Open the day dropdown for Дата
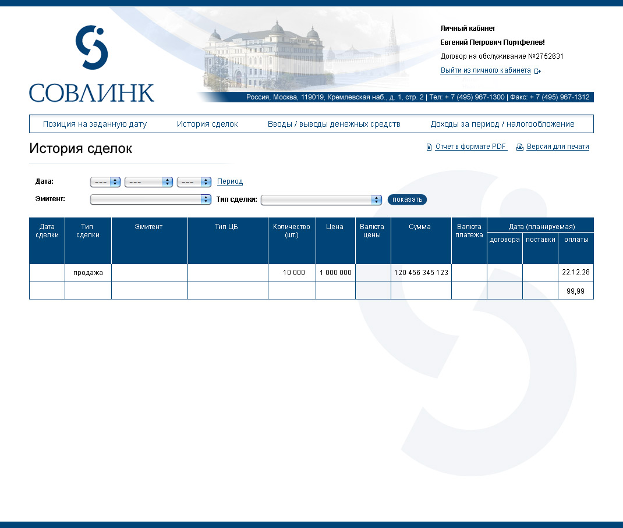The height and width of the screenshot is (528, 623). point(105,182)
